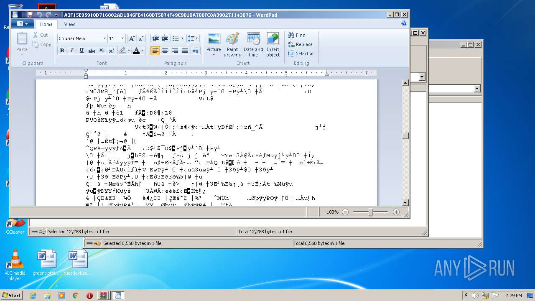Screen dimensions: 535x301
Task: Click Select all in Editing group
Action: 301,54
